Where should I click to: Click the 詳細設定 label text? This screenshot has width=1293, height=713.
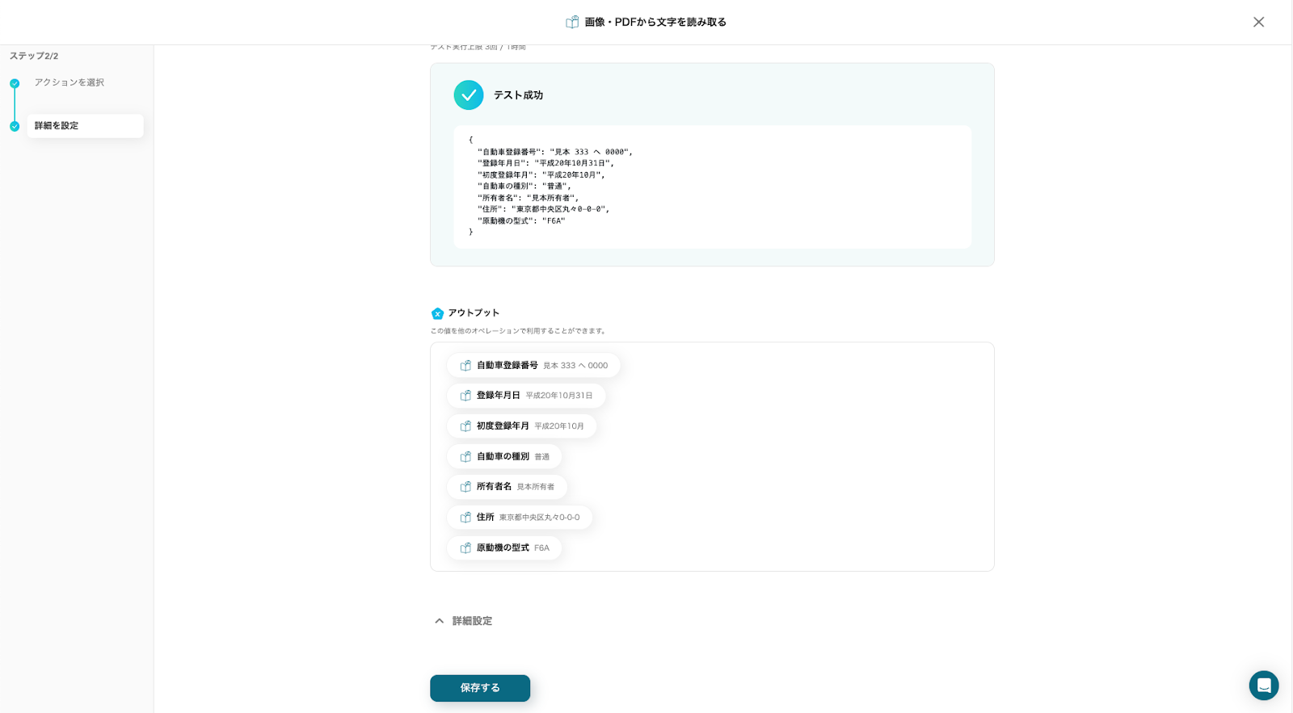(472, 621)
